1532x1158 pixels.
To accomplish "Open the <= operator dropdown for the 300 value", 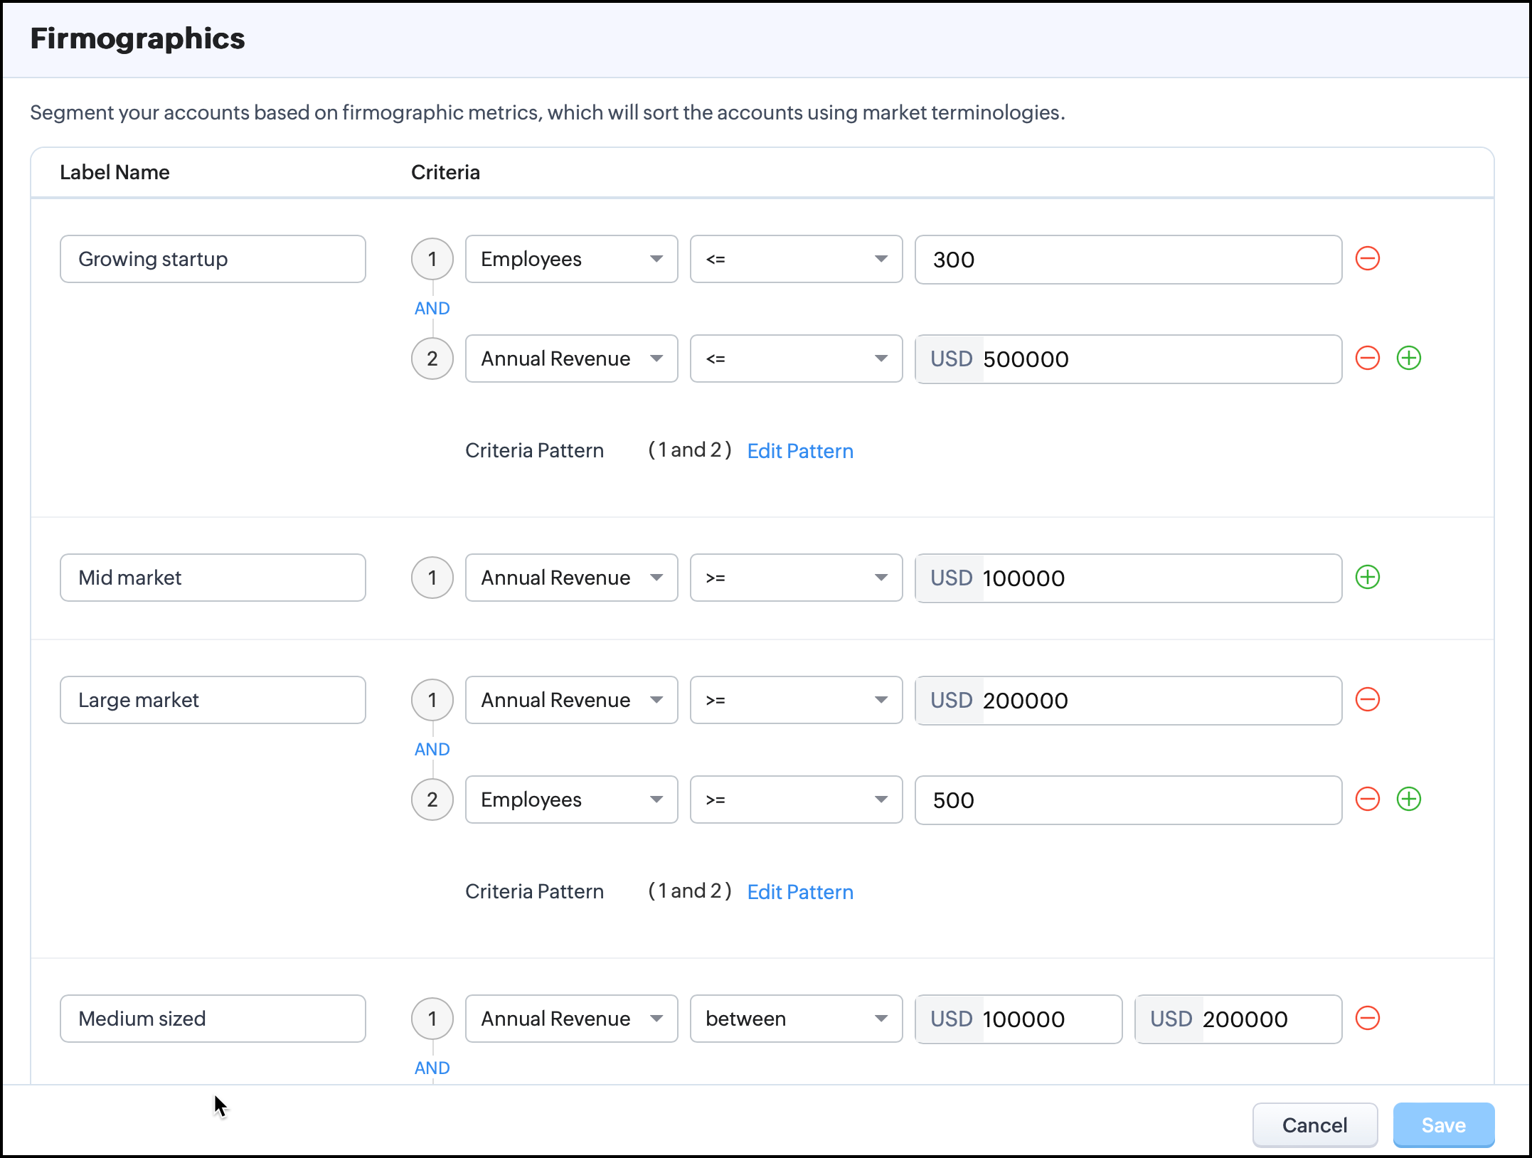I will pos(795,259).
